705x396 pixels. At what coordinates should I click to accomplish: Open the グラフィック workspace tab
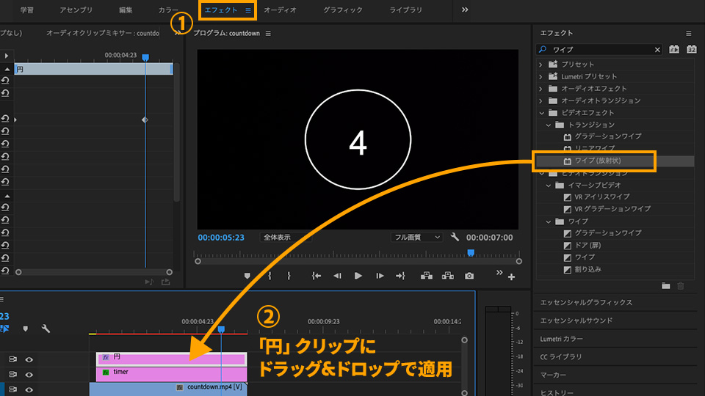tap(343, 10)
